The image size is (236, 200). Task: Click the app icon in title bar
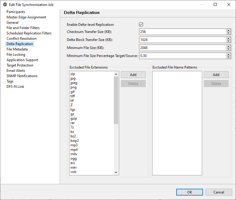(5, 5)
